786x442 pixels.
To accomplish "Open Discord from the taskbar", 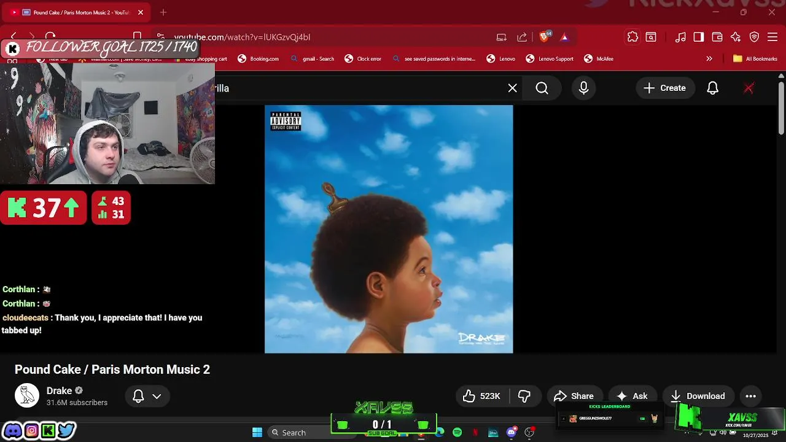I will tap(512, 432).
